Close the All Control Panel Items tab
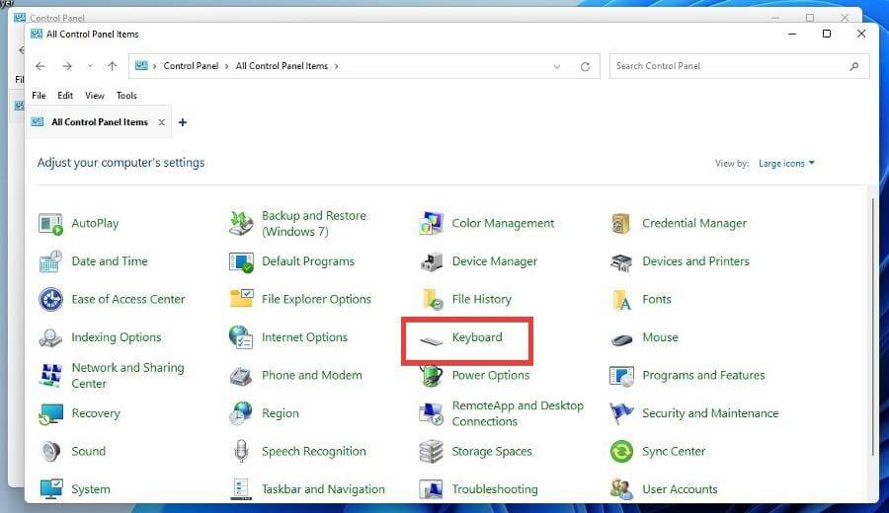 pos(162,122)
